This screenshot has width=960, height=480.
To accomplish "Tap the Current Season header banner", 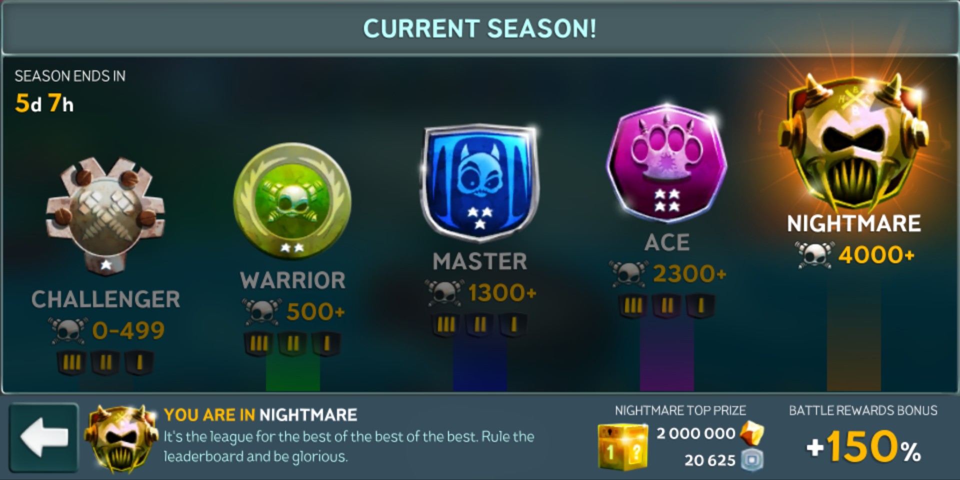I will click(480, 28).
